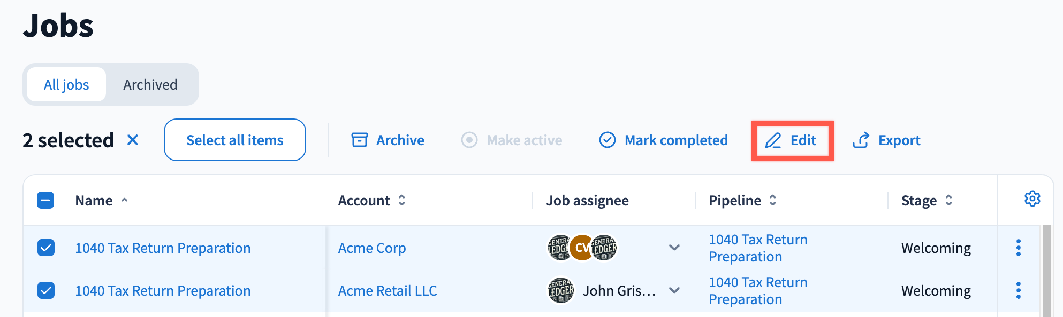Switch to the Archived tab
Image resolution: width=1063 pixels, height=317 pixels.
(x=150, y=84)
